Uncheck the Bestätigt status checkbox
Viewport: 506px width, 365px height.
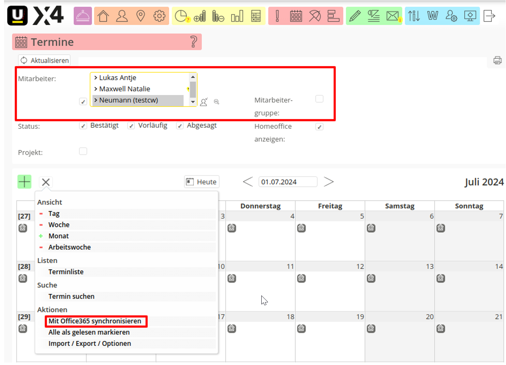tap(83, 126)
